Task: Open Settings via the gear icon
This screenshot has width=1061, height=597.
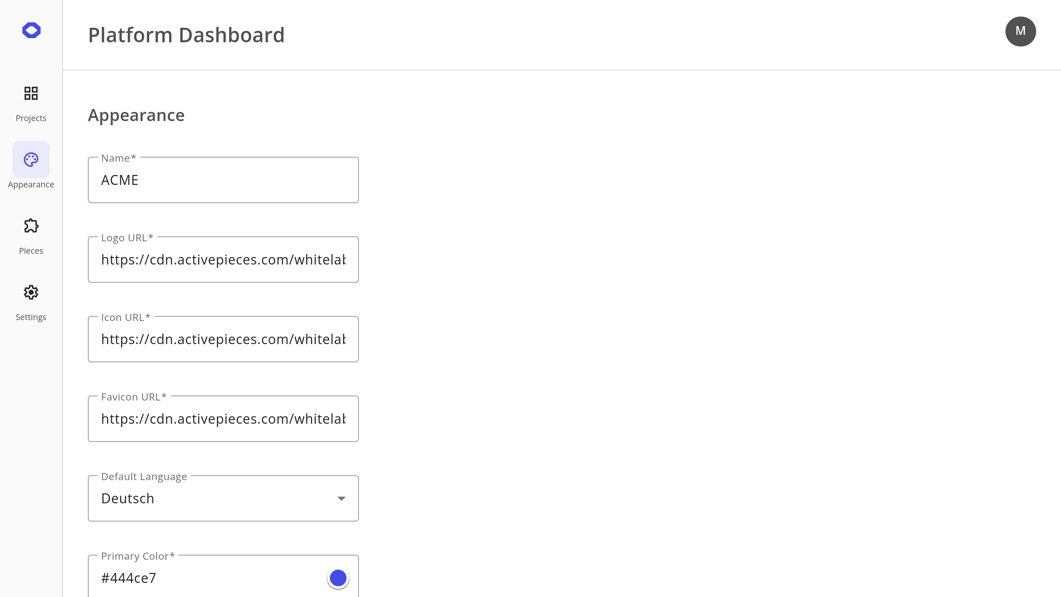Action: (x=31, y=292)
